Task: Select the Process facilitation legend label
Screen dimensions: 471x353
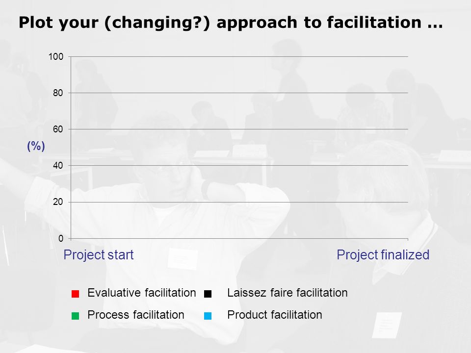Action: click(136, 315)
